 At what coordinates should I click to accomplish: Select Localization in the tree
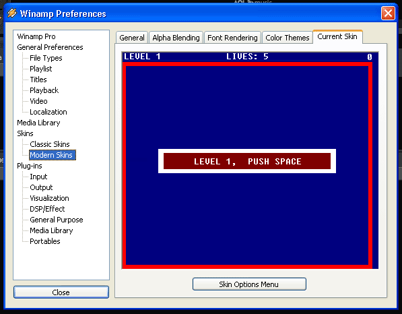tap(48, 112)
